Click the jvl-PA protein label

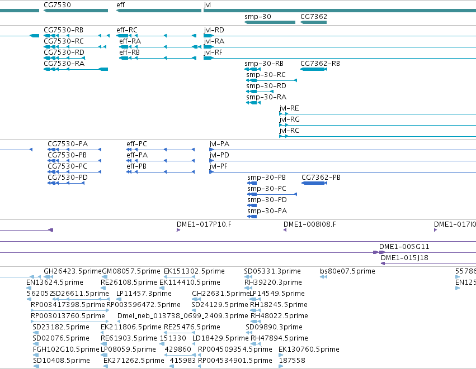coord(219,144)
